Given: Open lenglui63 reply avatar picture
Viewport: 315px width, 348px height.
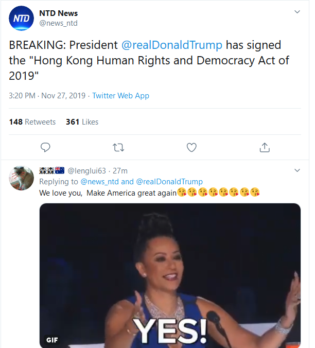Looking at the screenshot, I should pos(21,178).
